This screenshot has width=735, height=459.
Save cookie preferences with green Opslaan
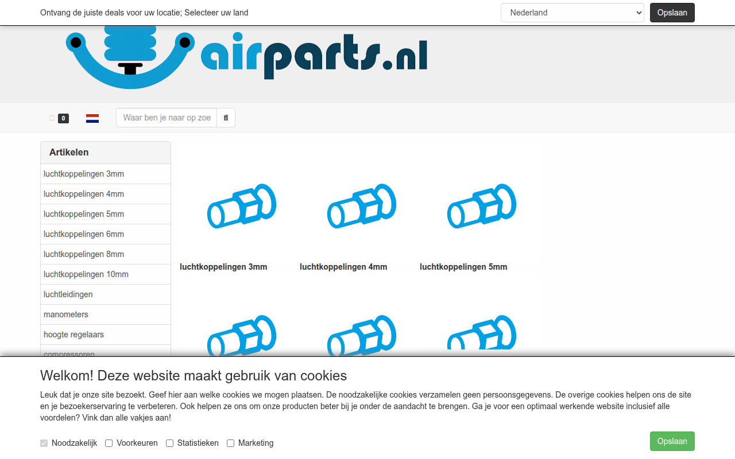tap(672, 441)
